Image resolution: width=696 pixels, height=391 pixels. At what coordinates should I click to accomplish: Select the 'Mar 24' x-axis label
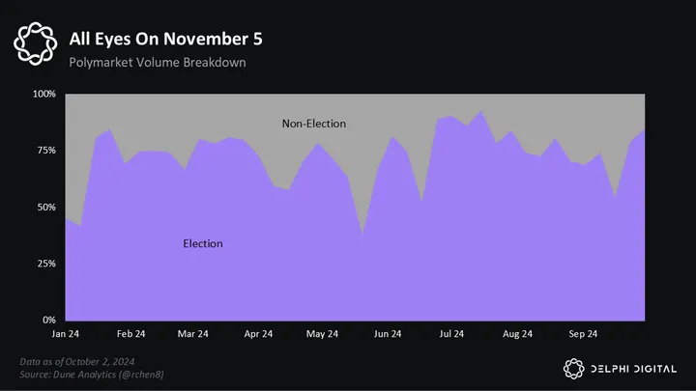[x=193, y=334]
